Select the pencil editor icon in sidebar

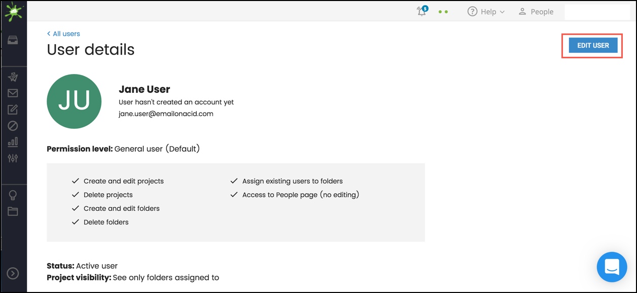(13, 109)
